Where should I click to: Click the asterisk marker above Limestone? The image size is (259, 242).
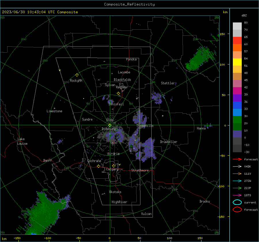[54, 108]
